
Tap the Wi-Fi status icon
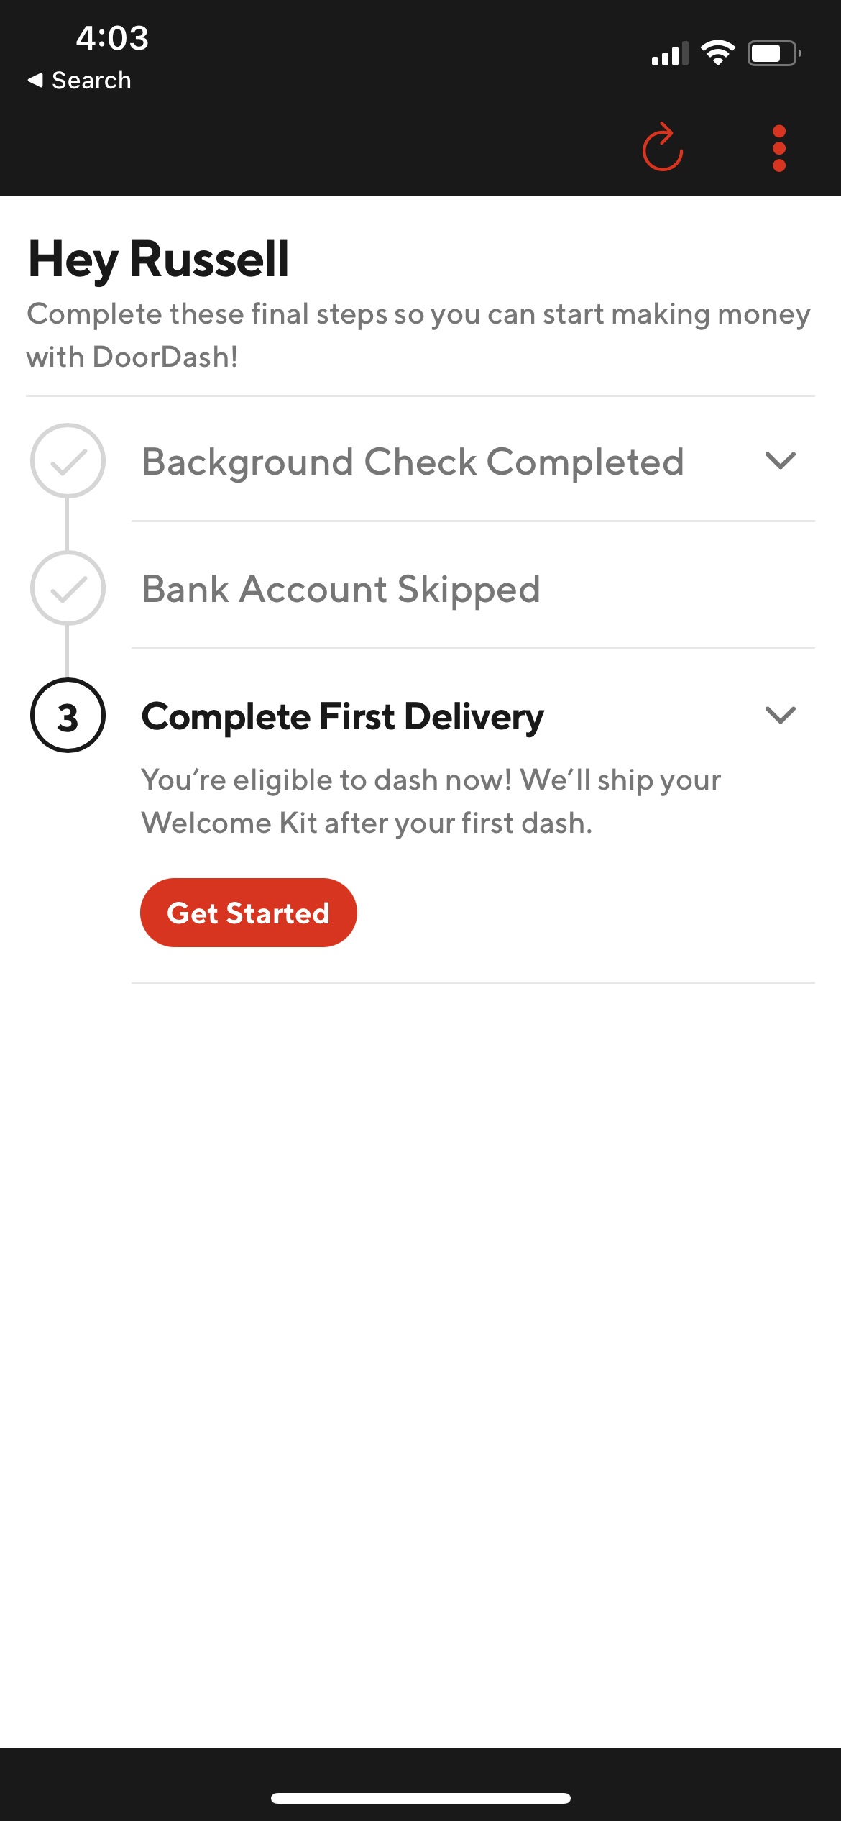[717, 53]
